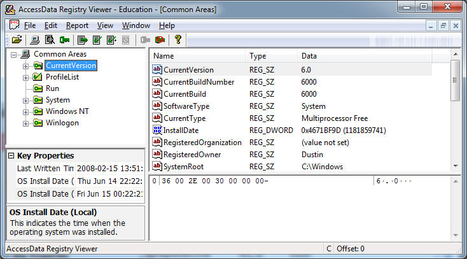The image size is (467, 259).
Task: Click the ab icon beside SoftwareType
Action: pyautogui.click(x=157, y=106)
